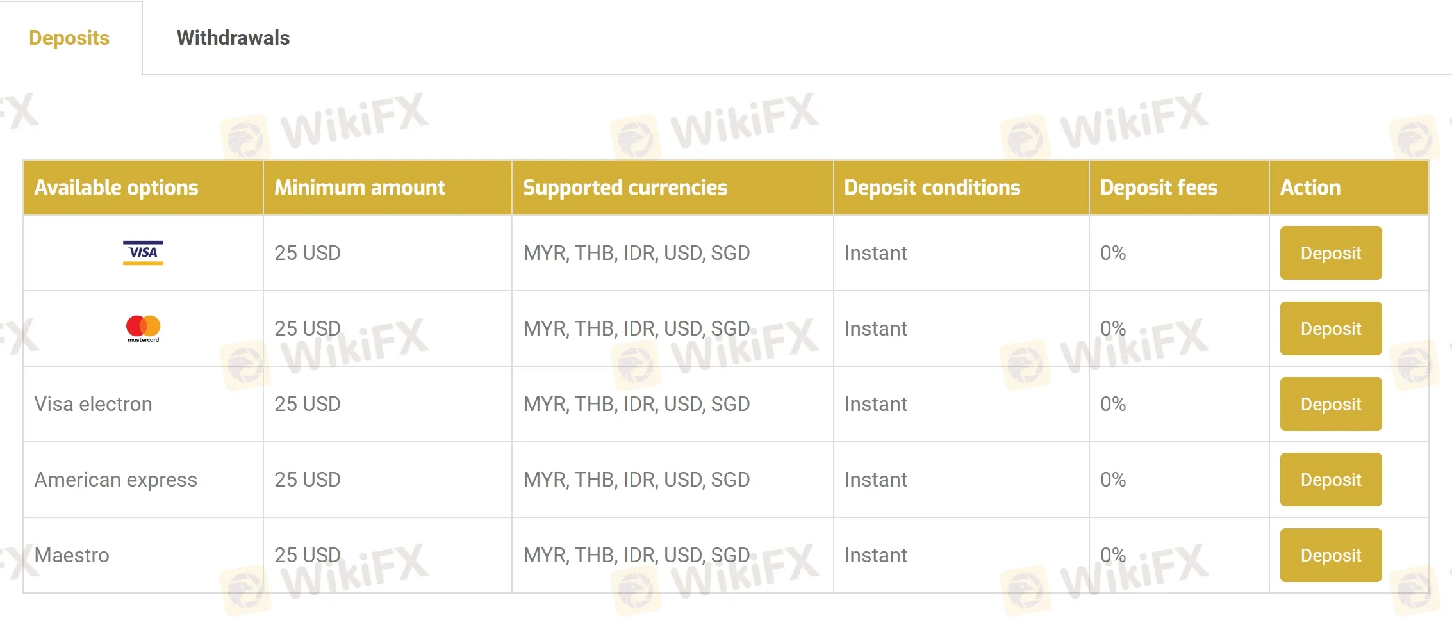Click currencies list in Visa electron row
The image size is (1452, 639).
point(636,404)
